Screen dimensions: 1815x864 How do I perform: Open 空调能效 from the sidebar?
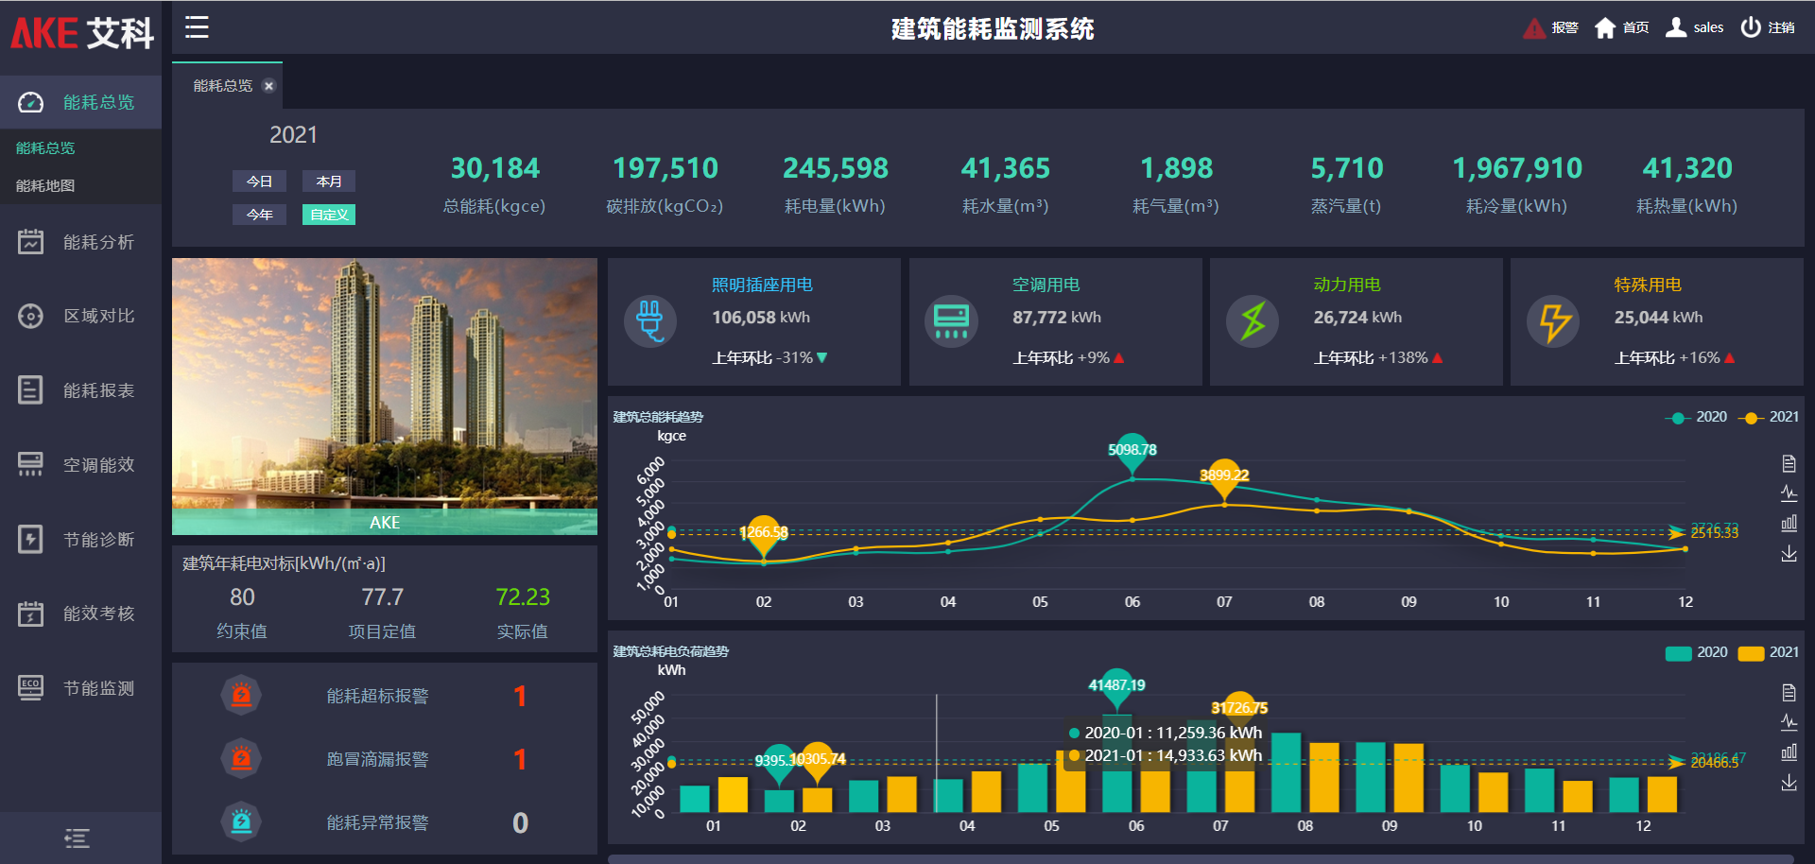point(80,464)
